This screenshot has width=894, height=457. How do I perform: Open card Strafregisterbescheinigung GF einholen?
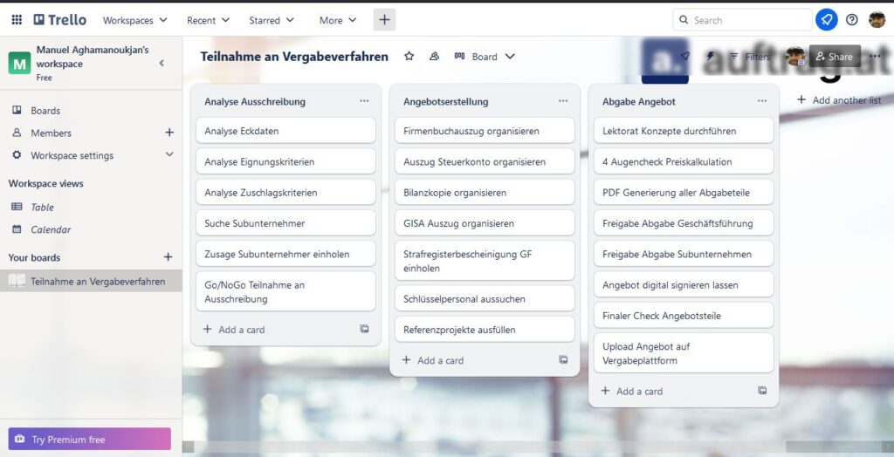485,261
